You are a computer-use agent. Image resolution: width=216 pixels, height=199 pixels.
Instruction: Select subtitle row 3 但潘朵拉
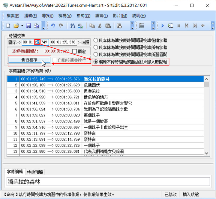pyautogui.click(x=105, y=91)
